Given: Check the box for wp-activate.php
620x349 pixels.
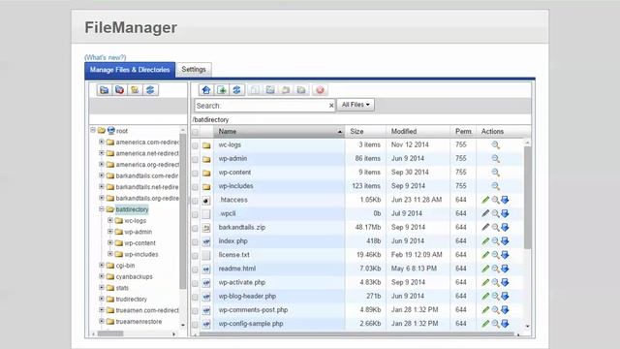Looking at the screenshot, I should [x=196, y=283].
